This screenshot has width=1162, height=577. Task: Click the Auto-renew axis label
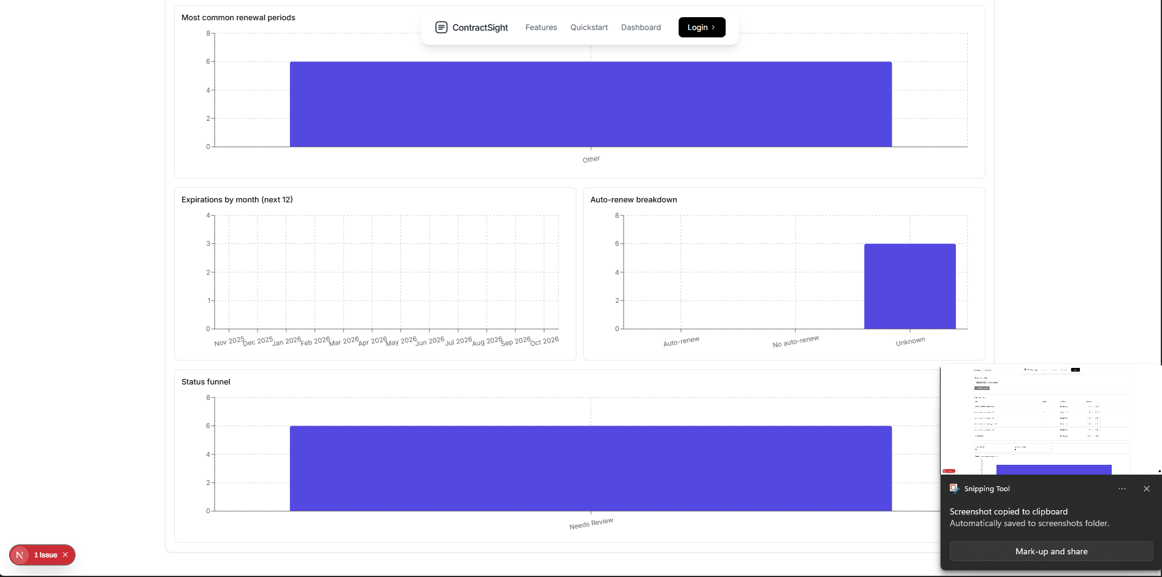[681, 340]
